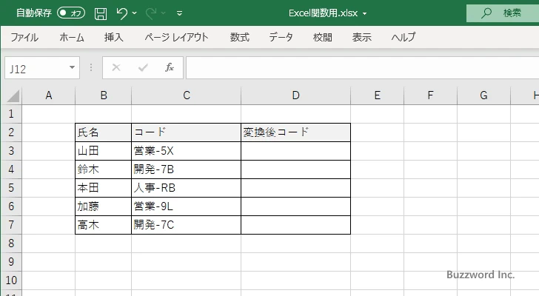Click the search magnifier icon
Screen dimensions: 539x296
(486, 13)
